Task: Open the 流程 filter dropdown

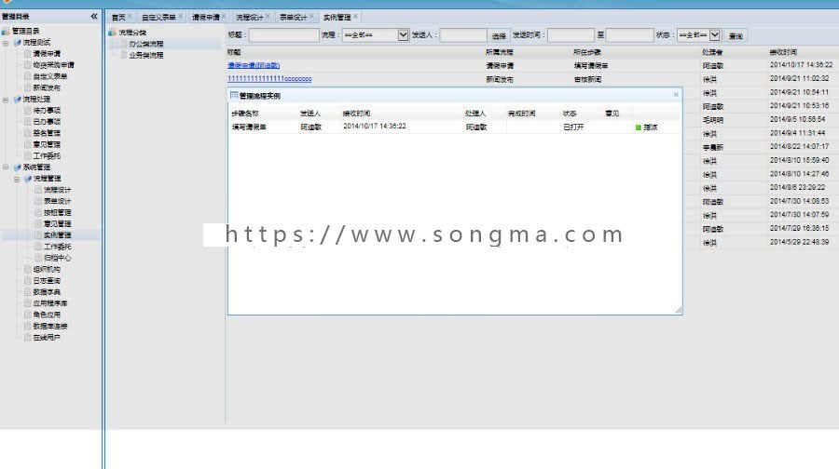Action: click(x=403, y=34)
